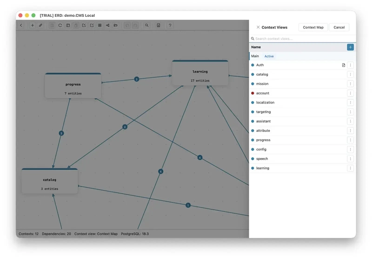Screen dimensions: 372x259
Task: Click the red color dot beside account
Action: (252, 93)
